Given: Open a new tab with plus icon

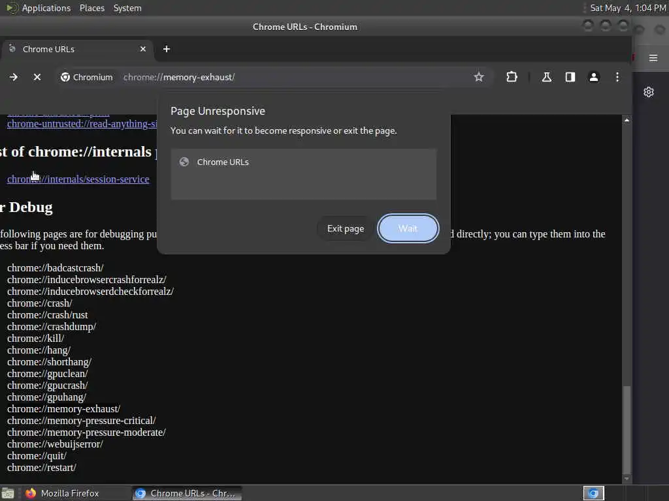Looking at the screenshot, I should coord(167,49).
